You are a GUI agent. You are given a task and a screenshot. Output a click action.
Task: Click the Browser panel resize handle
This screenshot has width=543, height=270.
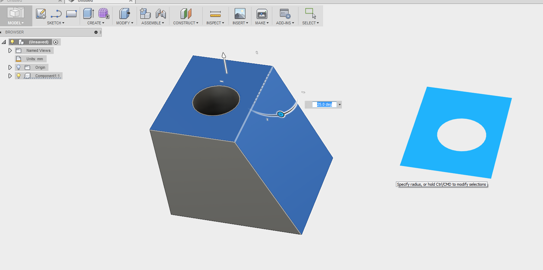click(101, 32)
